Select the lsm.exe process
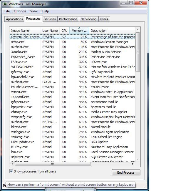The image size is (188, 191). coord(73,152)
